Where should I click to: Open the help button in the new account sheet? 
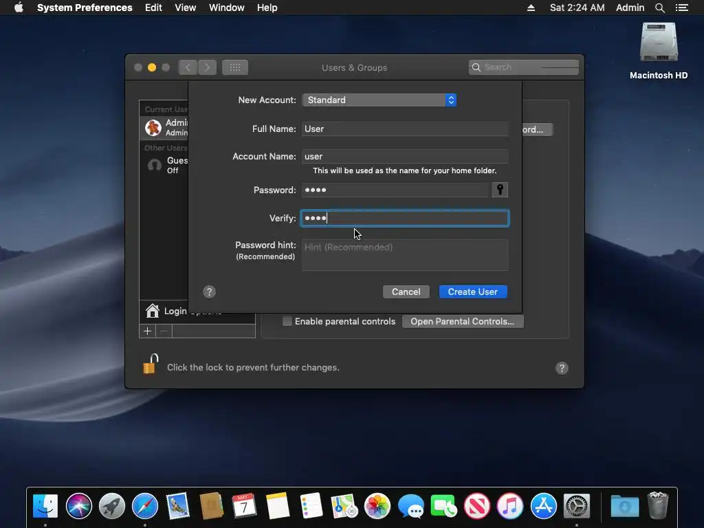(x=209, y=291)
